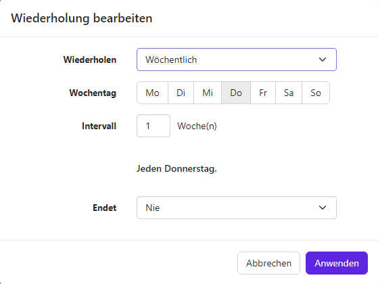378x284 pixels.
Task: Click the Endet field label
Action: click(105, 208)
